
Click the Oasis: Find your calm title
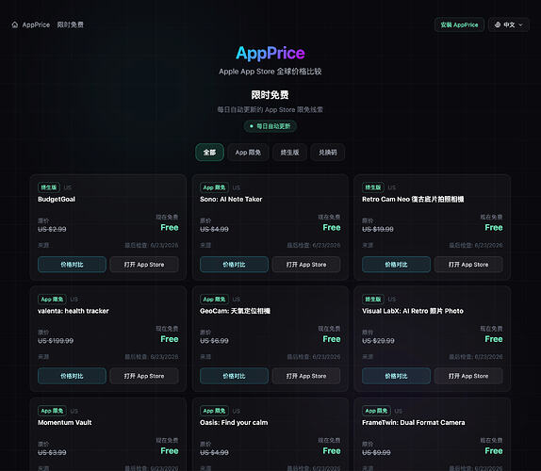(x=234, y=423)
